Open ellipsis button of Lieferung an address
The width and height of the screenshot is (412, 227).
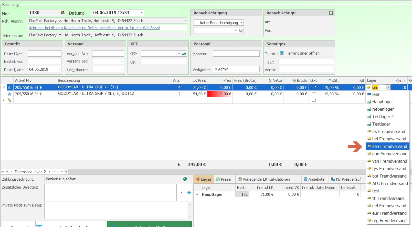185,35
